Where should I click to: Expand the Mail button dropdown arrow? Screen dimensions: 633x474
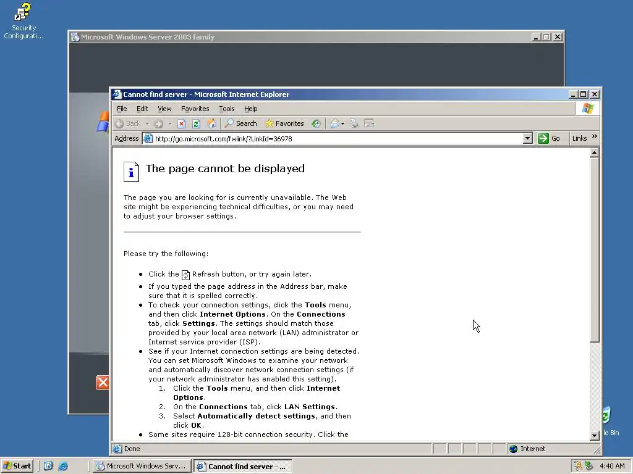342,123
